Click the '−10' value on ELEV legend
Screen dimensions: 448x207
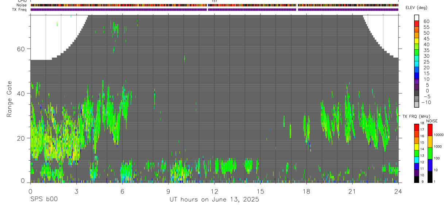coord(426,102)
